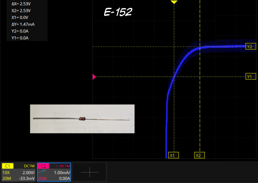
Task: Click the E-152 handwritten label
Action: point(118,12)
